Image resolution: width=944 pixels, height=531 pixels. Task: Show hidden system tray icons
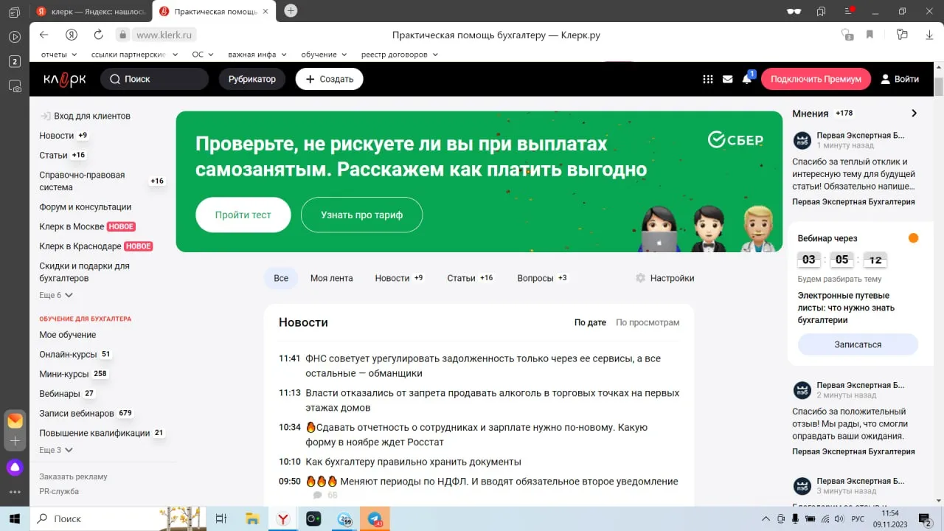(766, 519)
